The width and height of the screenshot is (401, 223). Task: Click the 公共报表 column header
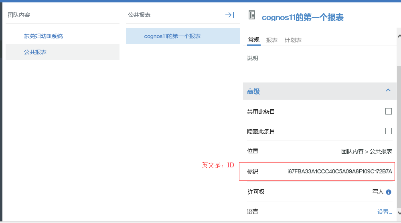tap(139, 15)
